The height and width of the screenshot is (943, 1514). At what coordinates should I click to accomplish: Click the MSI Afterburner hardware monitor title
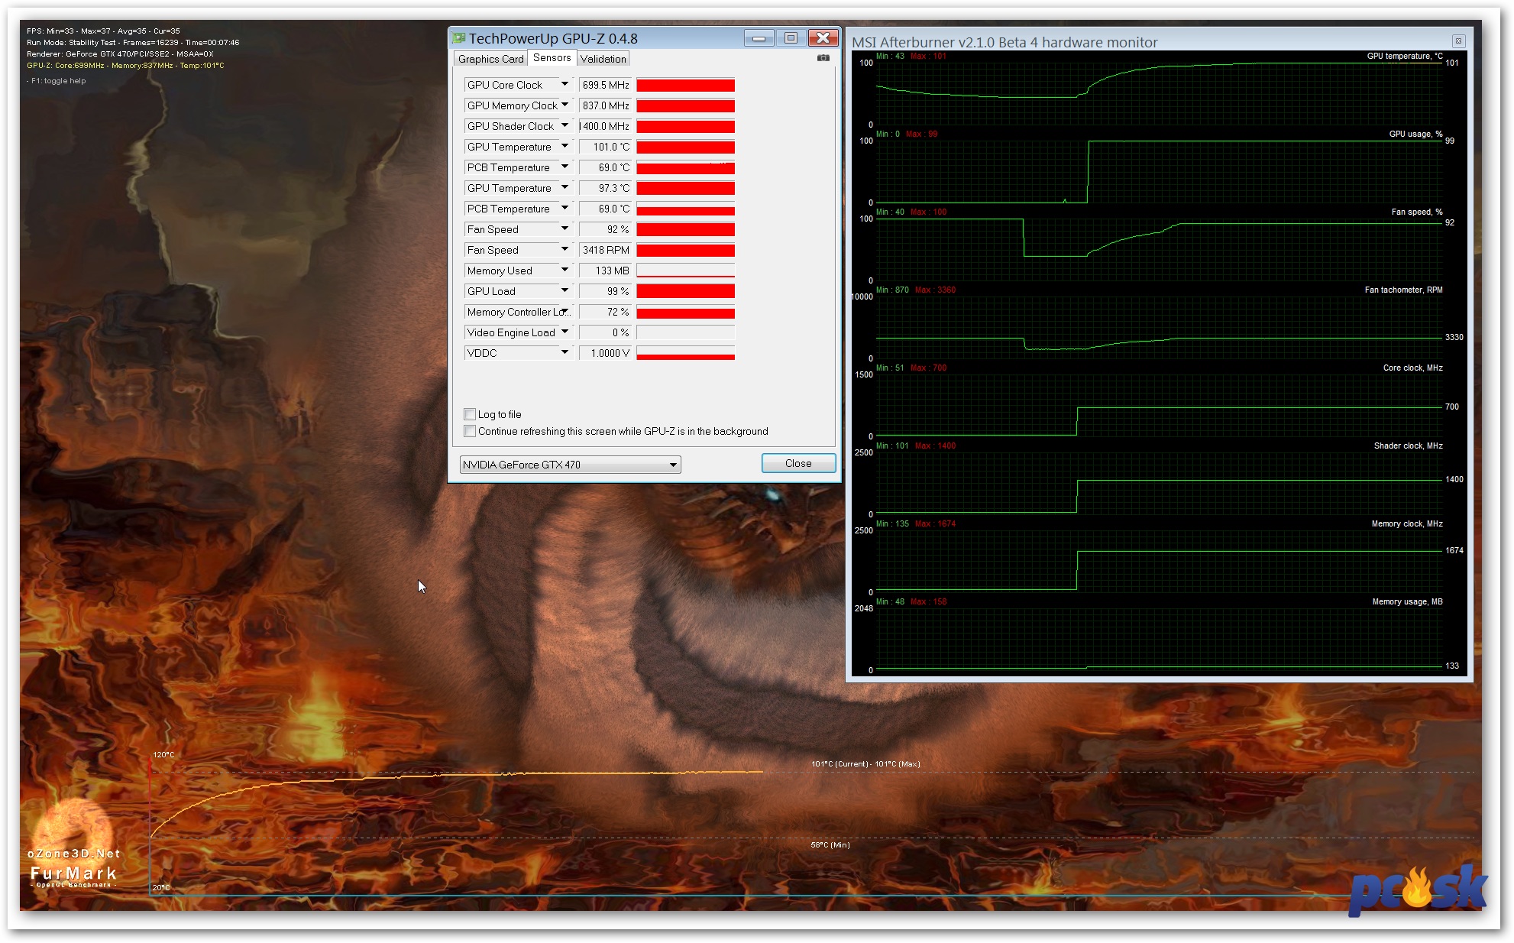[x=1004, y=42]
